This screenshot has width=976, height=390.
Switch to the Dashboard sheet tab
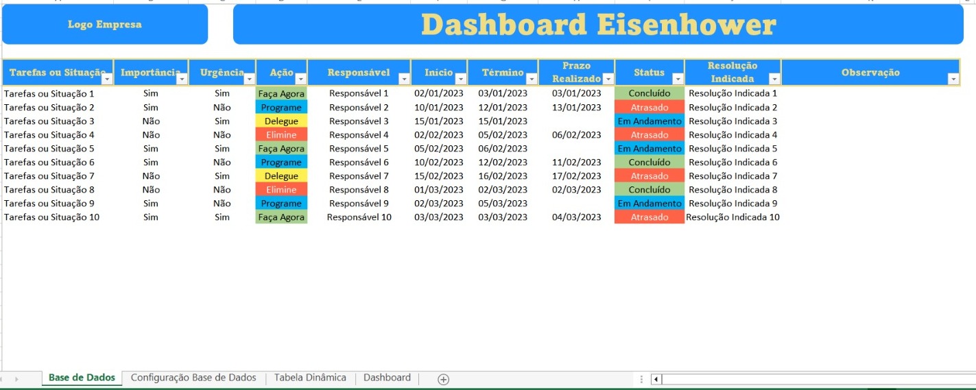pyautogui.click(x=387, y=378)
